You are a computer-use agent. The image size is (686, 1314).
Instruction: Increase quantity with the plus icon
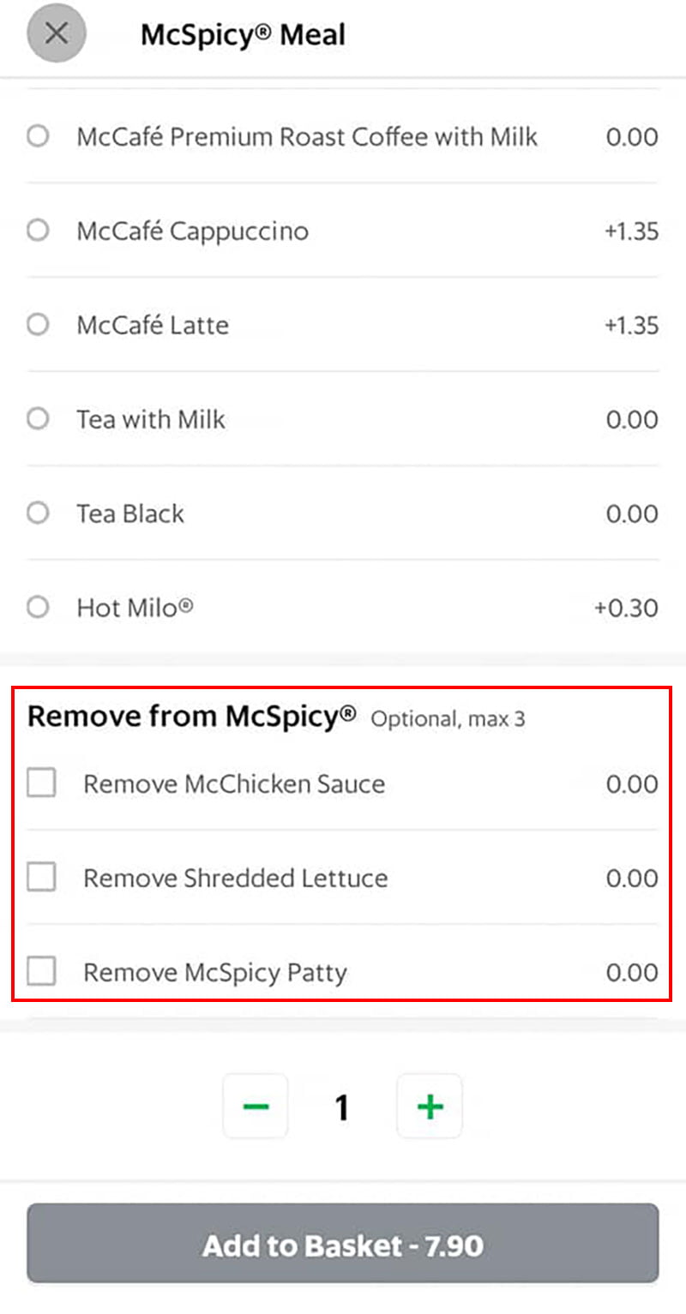tap(430, 1107)
